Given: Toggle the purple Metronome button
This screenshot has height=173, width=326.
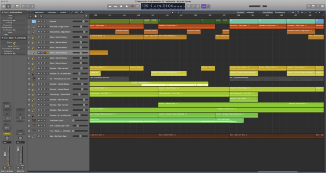Looking at the screenshot, I should 208,7.
